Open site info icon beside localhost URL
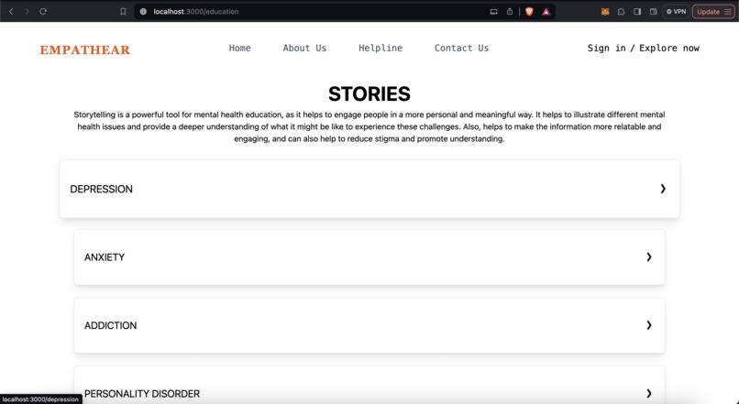 (143, 11)
